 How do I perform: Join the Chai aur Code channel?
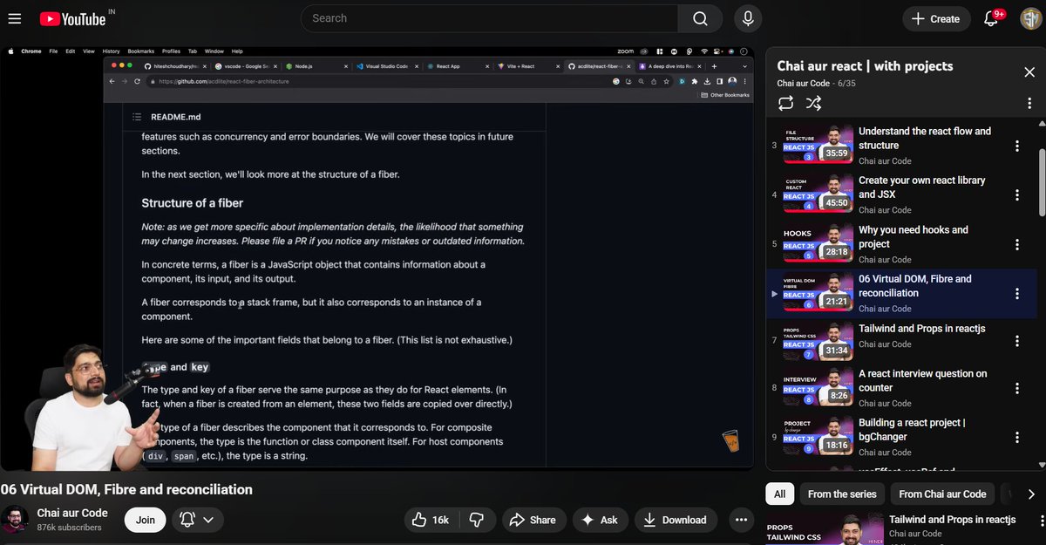[146, 520]
